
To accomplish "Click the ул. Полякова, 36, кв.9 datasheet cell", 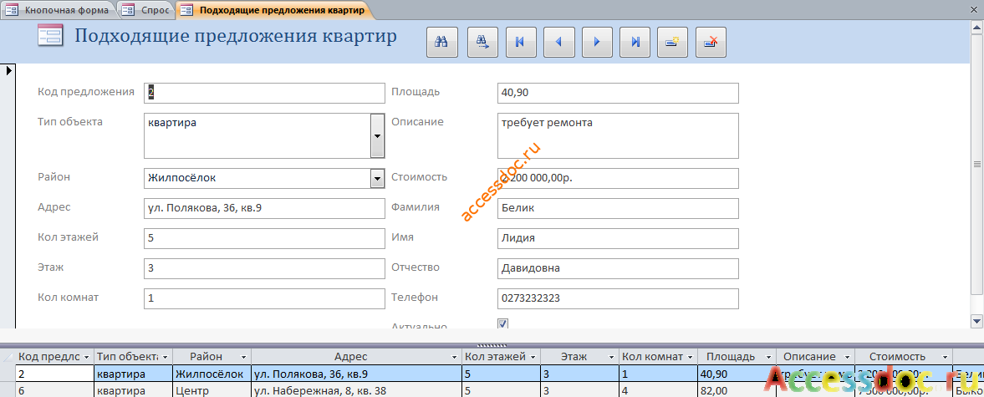I will click(356, 374).
